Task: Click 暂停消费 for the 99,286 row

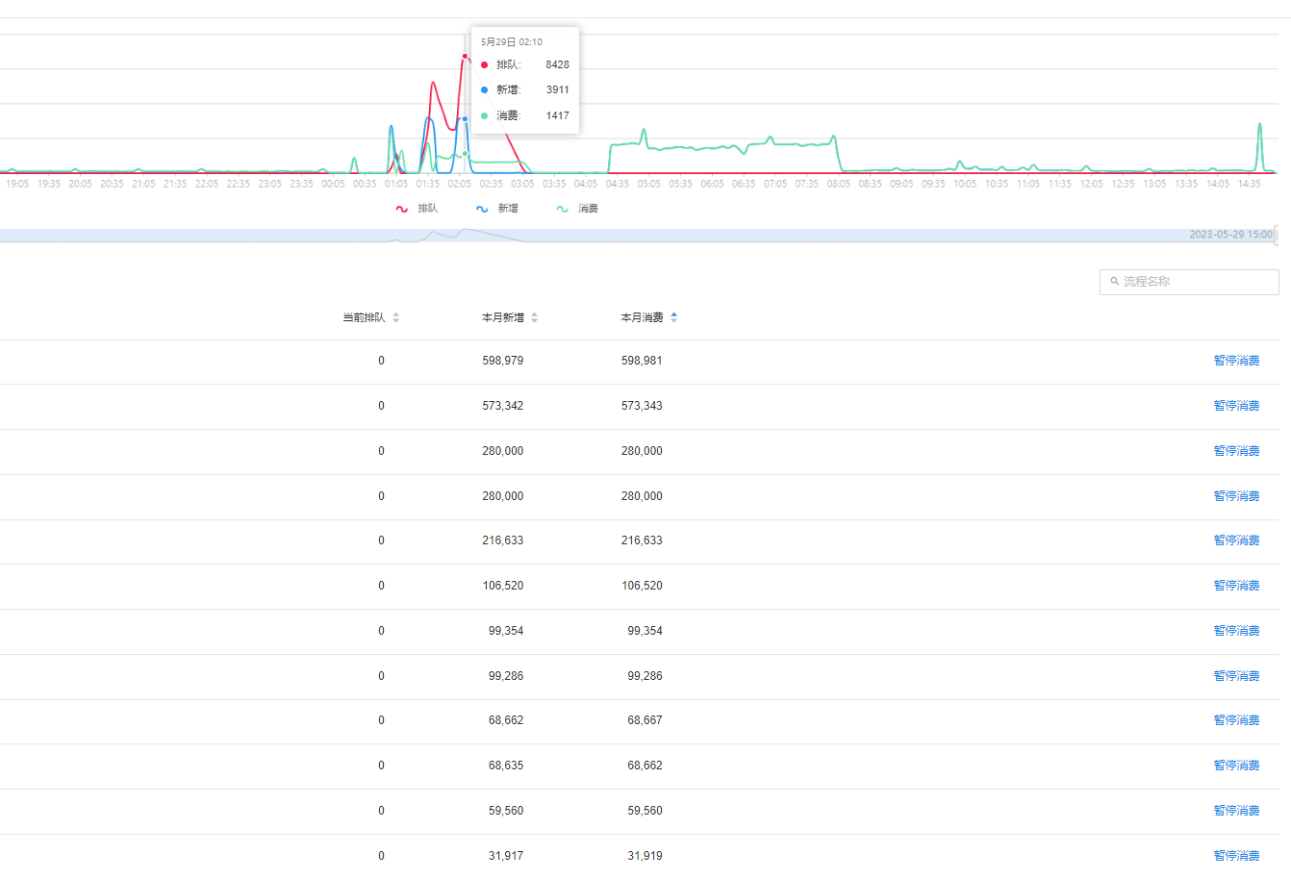Action: [x=1236, y=676]
